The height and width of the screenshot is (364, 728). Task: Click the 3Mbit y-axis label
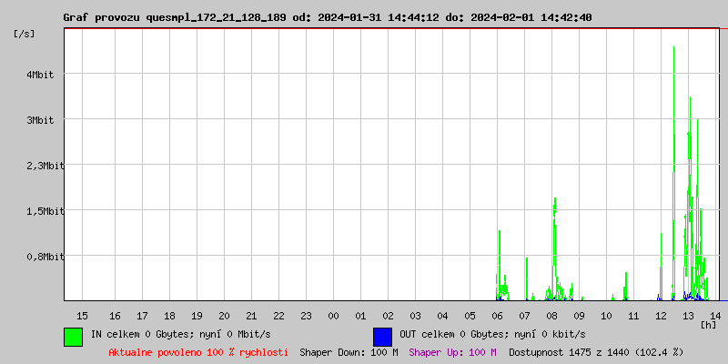(41, 120)
